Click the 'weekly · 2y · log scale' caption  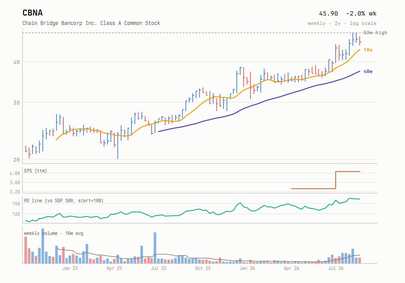[342, 23]
